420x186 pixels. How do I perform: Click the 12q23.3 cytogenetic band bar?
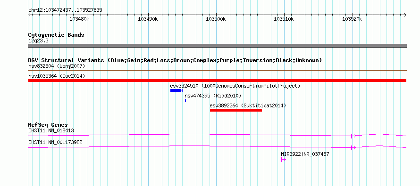point(217,46)
